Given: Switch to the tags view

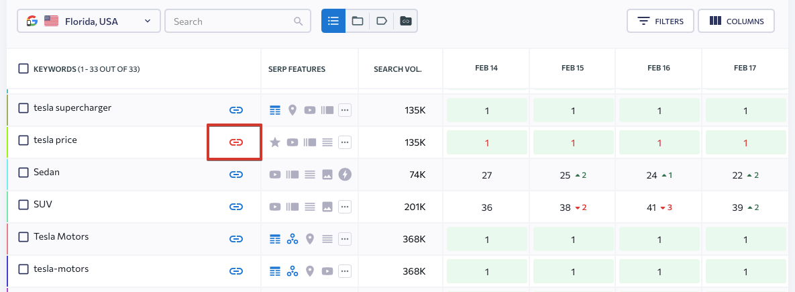Looking at the screenshot, I should pyautogui.click(x=381, y=21).
